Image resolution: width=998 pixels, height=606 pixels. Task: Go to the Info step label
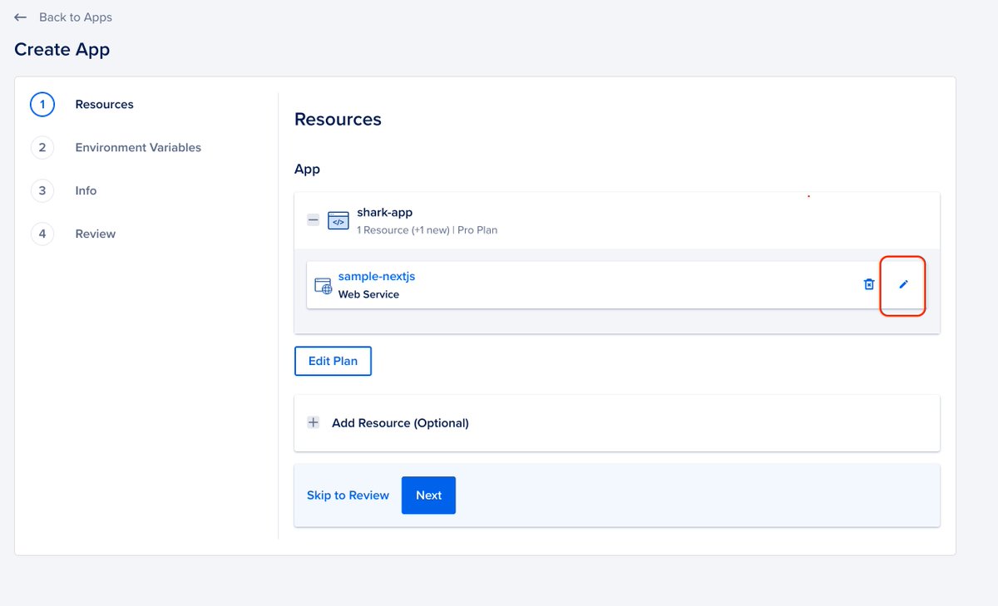tap(86, 191)
